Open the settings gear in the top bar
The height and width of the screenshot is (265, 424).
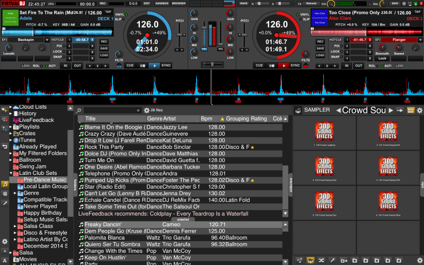click(x=404, y=4)
